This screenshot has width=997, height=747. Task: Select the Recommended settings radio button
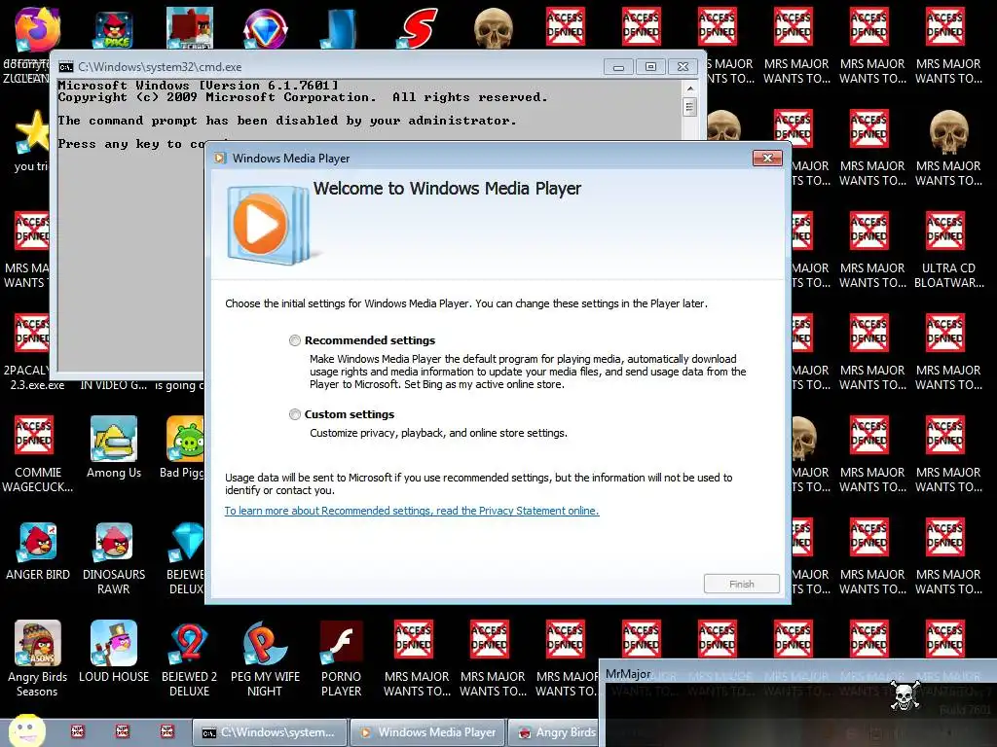[294, 340]
